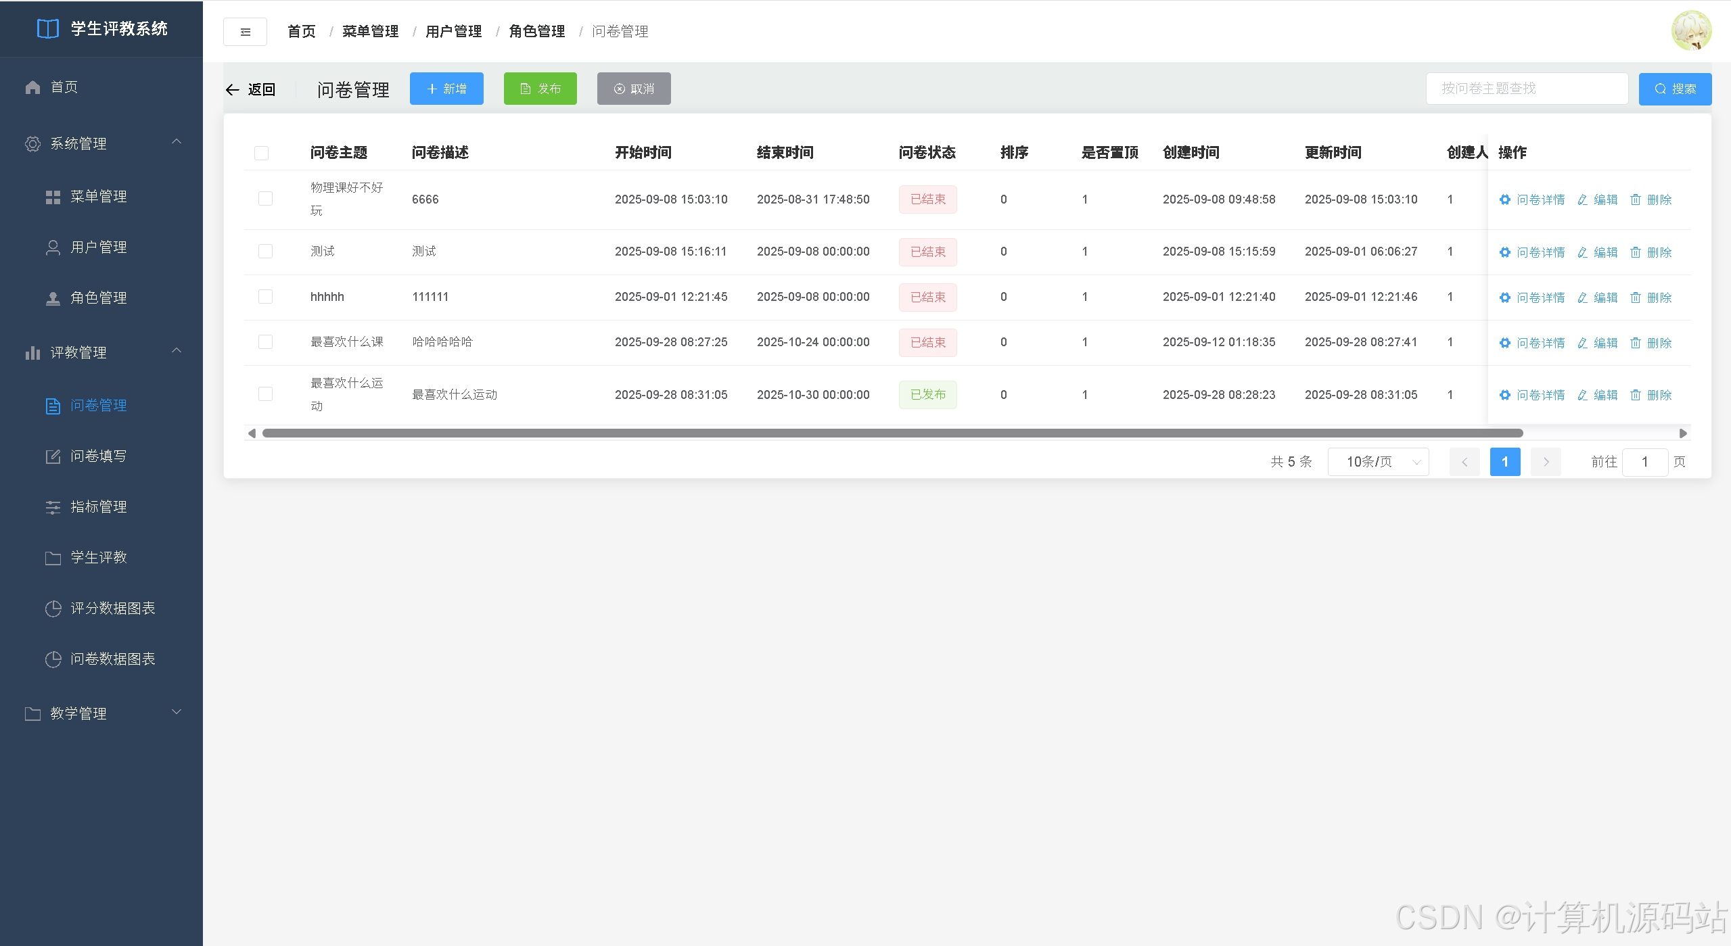1731x946 pixels.
Task: Click gear icon for 物理课好不好玩 问卷详情
Action: [x=1504, y=199]
